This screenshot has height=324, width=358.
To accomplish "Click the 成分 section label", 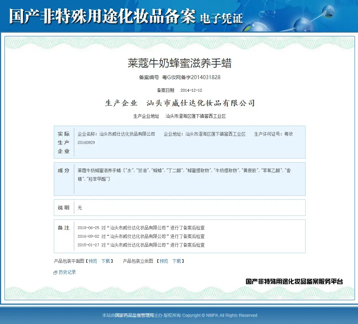I will [x=63, y=170].
